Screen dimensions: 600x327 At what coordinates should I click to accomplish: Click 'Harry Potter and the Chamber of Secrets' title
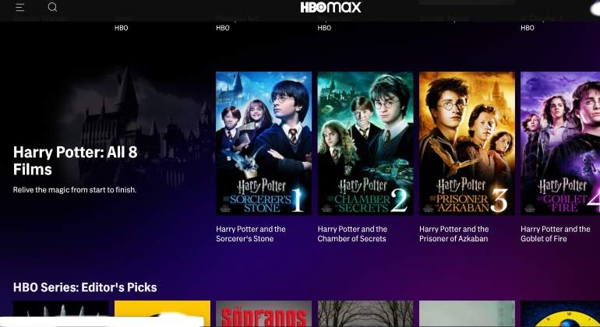[x=352, y=234]
